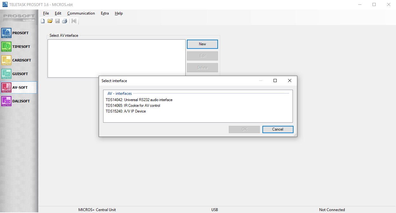Click the Print toolbar icon
This screenshot has height=213, width=396.
(64, 21)
